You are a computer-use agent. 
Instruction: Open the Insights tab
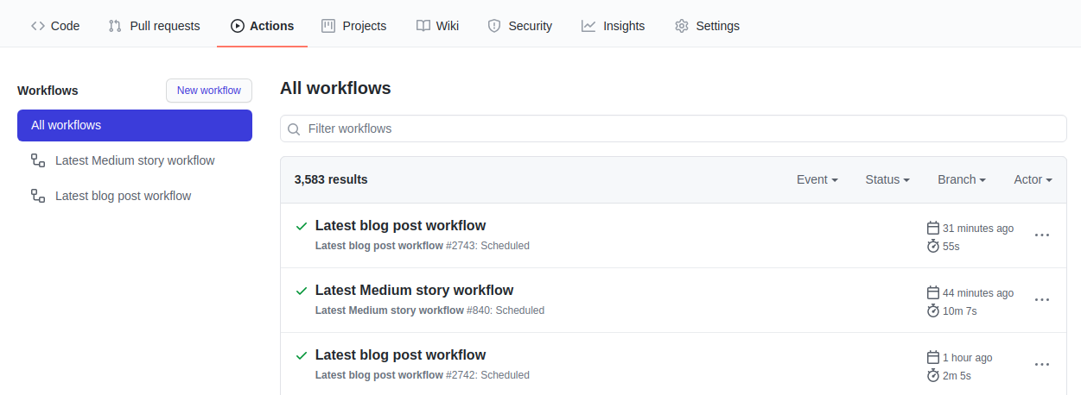[x=614, y=26]
